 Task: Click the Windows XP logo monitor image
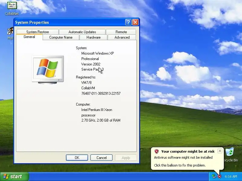pos(48,70)
